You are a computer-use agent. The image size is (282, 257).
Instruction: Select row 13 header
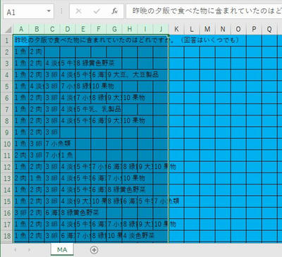[7, 178]
